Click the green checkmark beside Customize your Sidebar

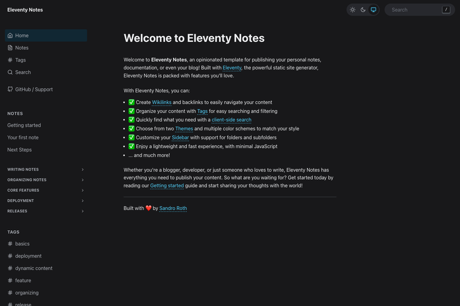(132, 137)
